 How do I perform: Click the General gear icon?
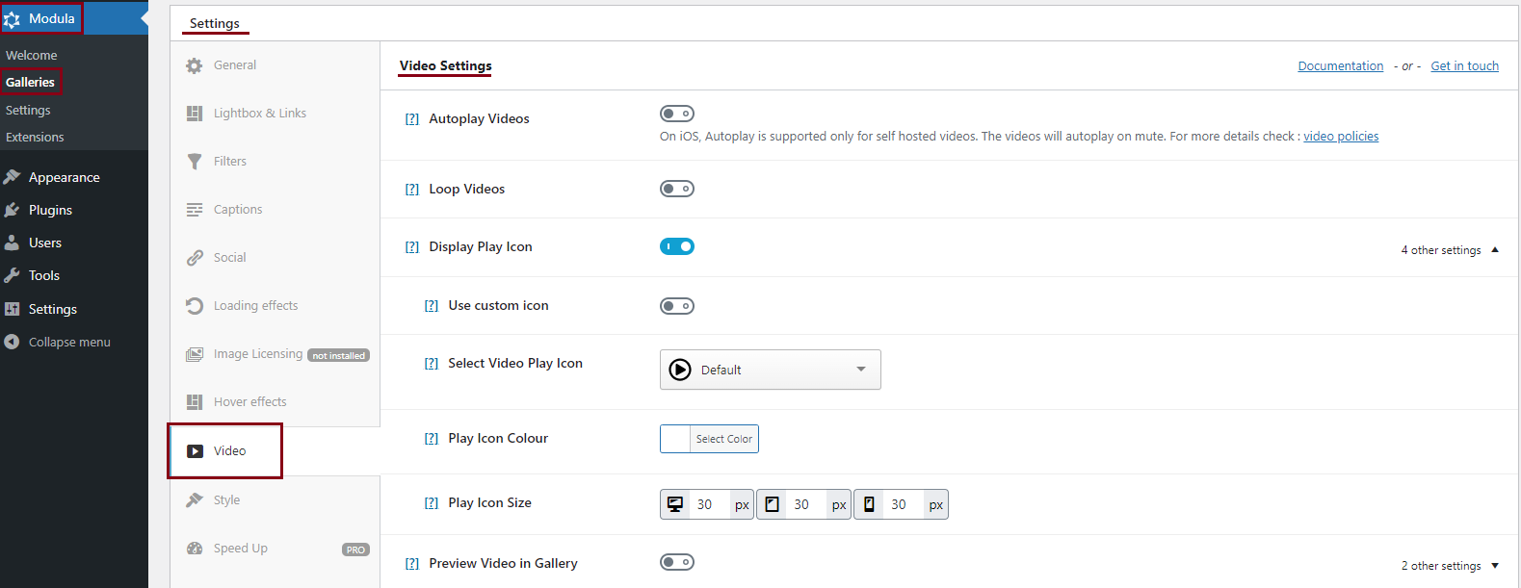coord(195,65)
